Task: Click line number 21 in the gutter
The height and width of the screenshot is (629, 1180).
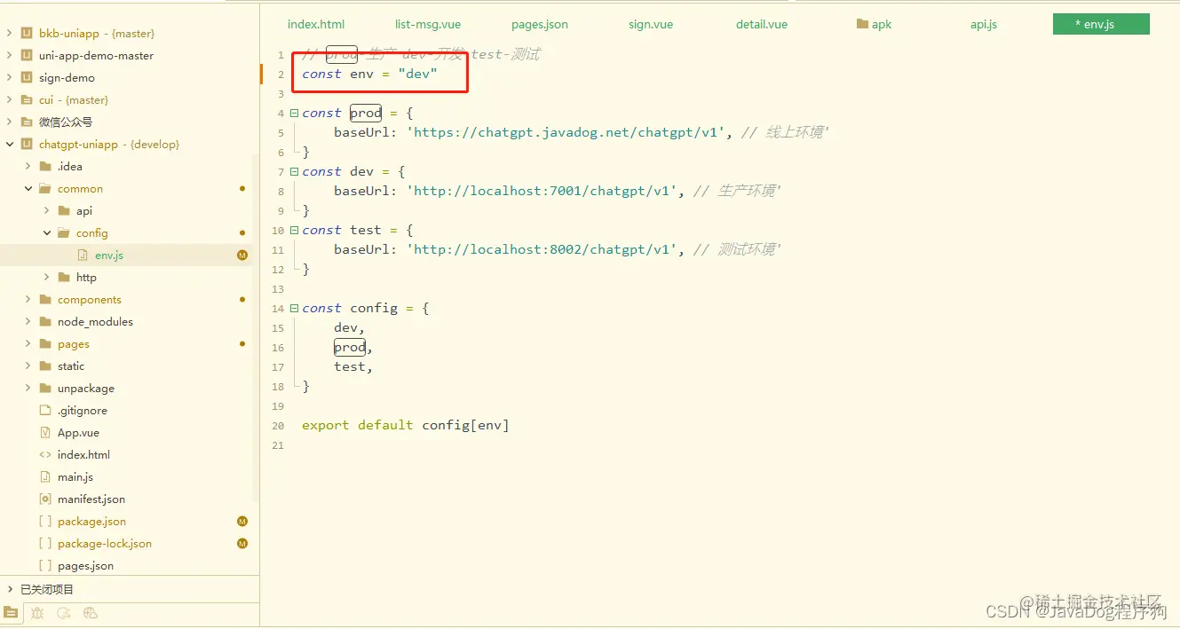Action: click(x=279, y=444)
